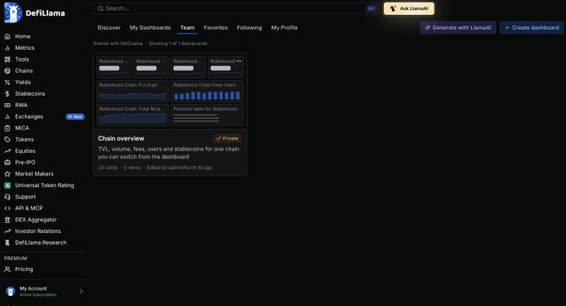Click the "10 cards" text

108,168
